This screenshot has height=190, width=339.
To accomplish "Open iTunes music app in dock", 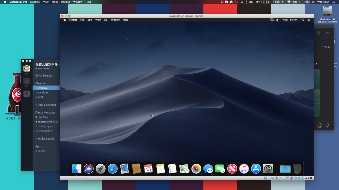I will 244,169.
